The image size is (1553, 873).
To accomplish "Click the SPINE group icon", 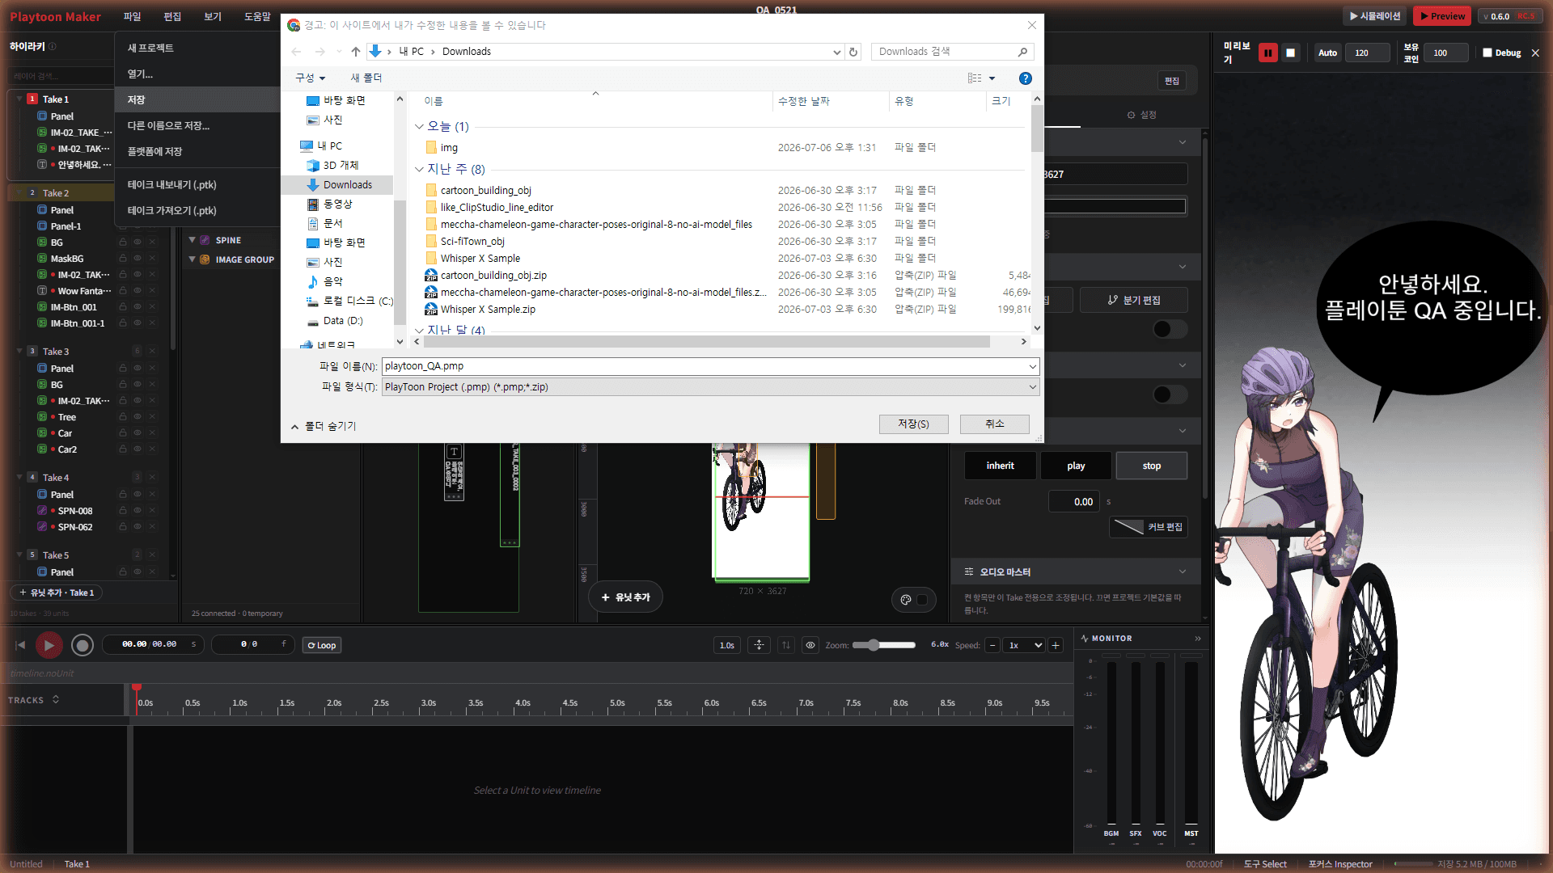I will 205,240.
